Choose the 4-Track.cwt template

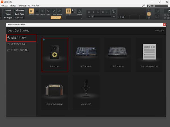pyautogui.click(x=86, y=55)
